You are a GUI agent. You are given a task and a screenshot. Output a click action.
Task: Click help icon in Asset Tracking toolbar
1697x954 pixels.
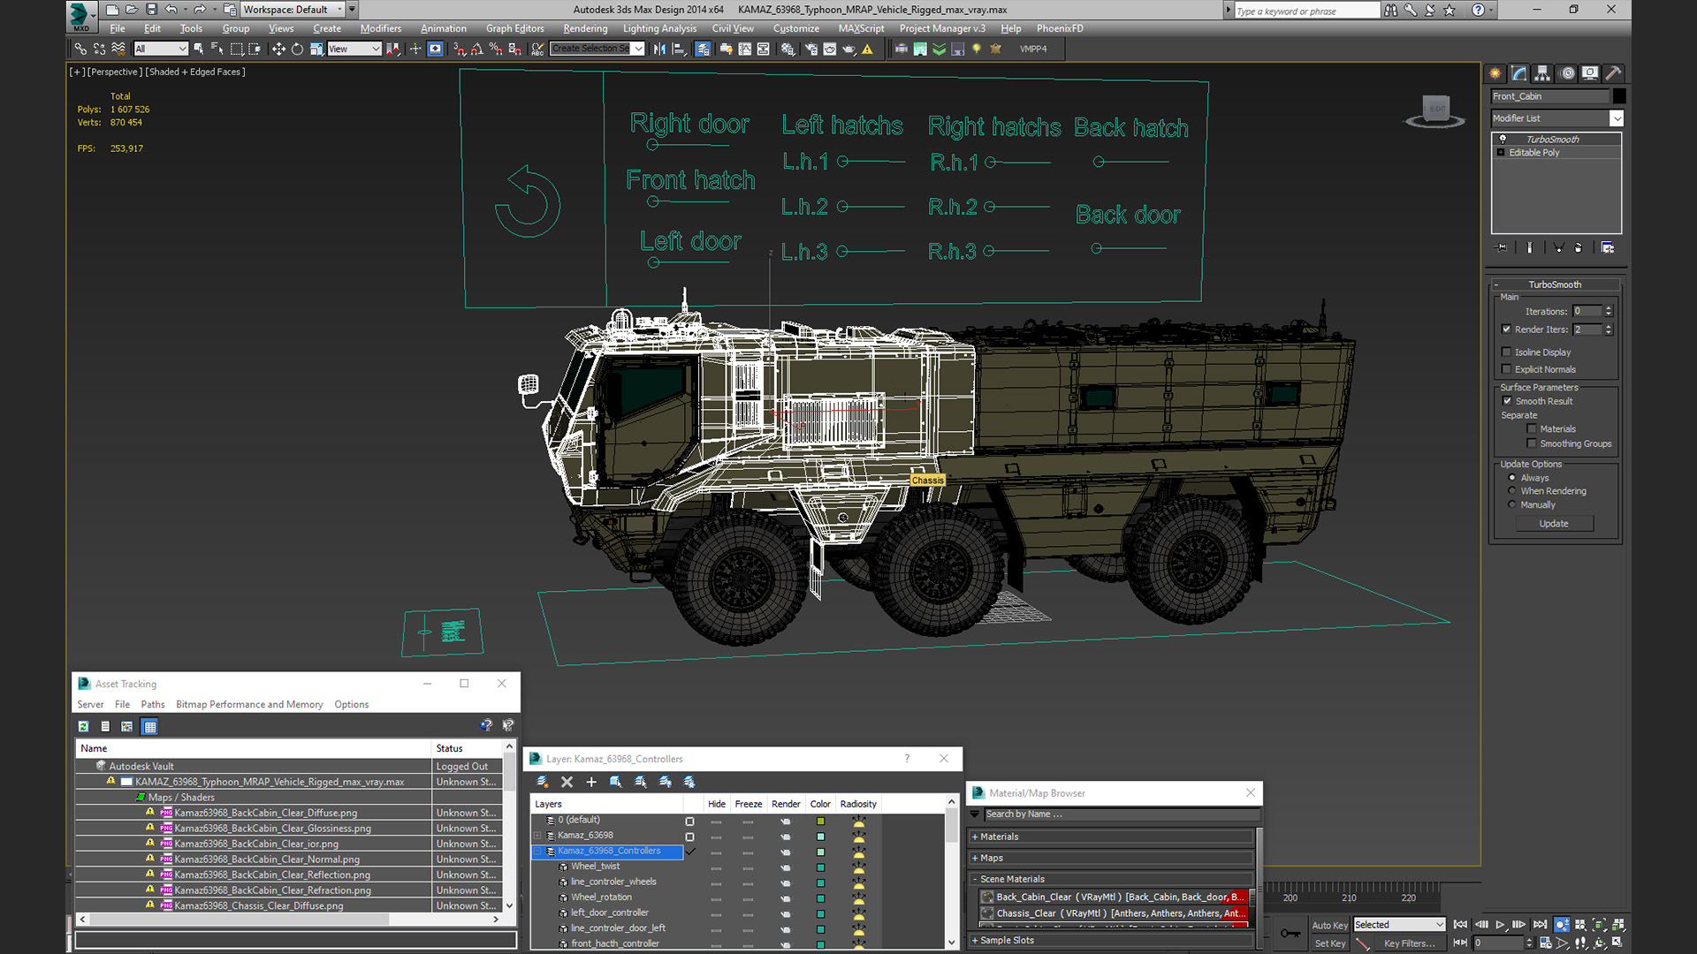click(486, 725)
